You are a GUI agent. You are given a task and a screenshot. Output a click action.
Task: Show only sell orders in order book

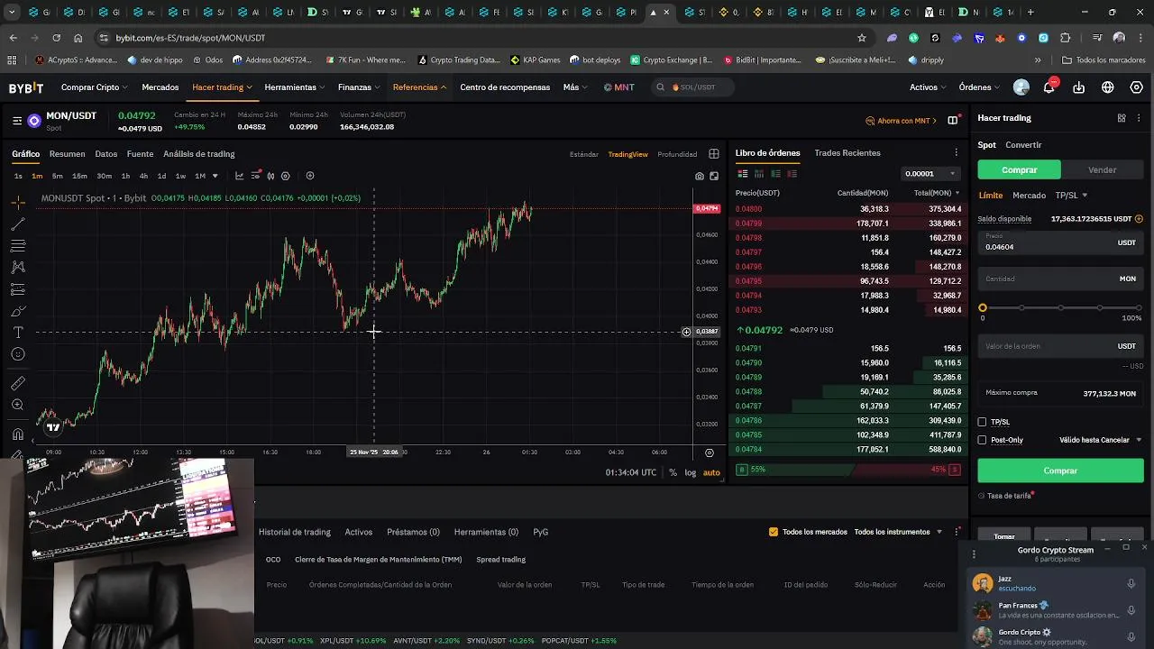[x=792, y=173]
